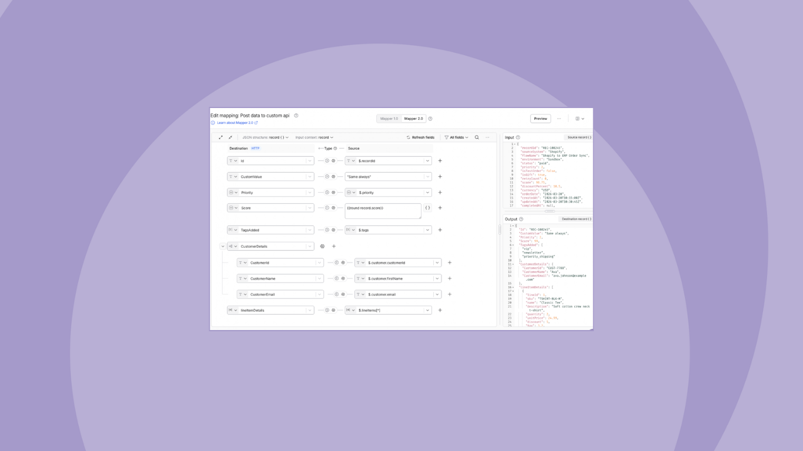Open settings gear for CustomerDetails row
The width and height of the screenshot is (803, 451).
(x=322, y=247)
